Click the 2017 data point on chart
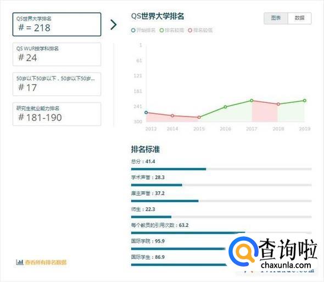The width and height of the screenshot is (324, 282). (x=252, y=101)
